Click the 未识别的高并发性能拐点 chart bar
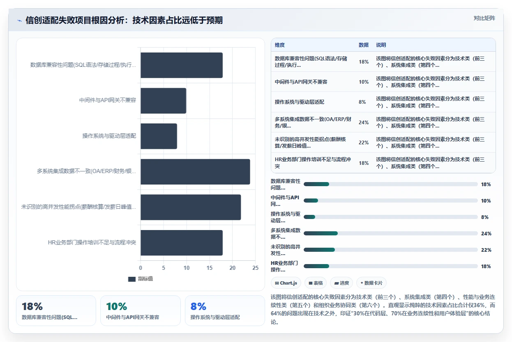Image resolution: width=512 pixels, height=342 pixels. pyautogui.click(x=191, y=207)
